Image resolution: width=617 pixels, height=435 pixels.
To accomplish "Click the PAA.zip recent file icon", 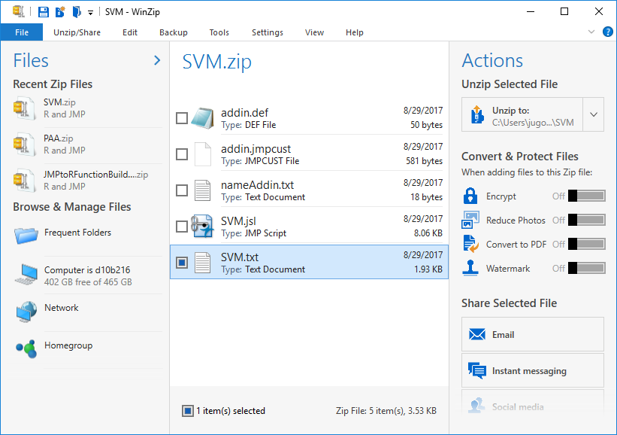I will pos(23,144).
